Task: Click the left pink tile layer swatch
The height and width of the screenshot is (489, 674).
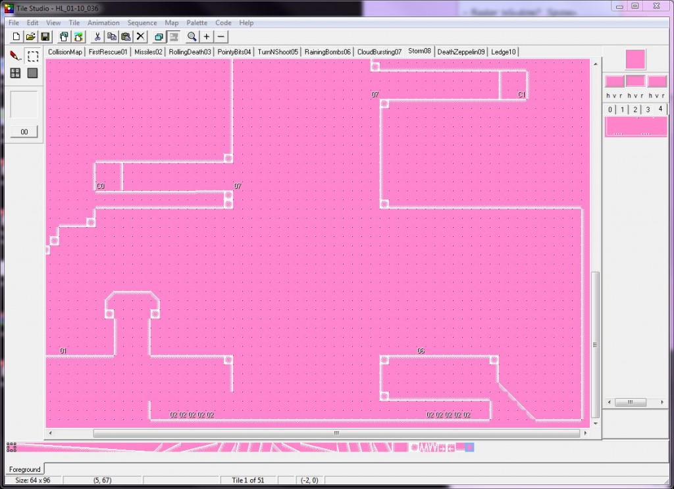Action: [615, 81]
